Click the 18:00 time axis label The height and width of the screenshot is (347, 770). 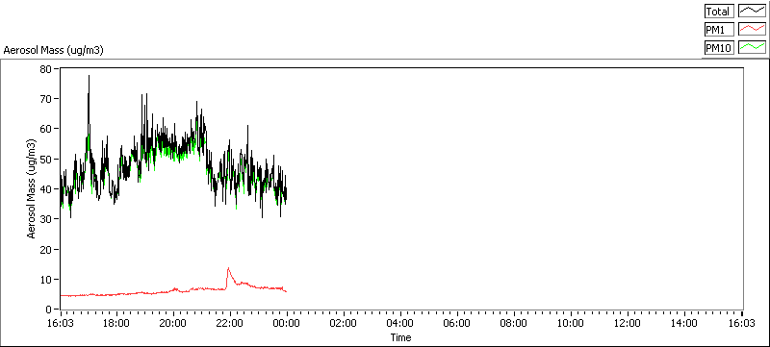[116, 323]
